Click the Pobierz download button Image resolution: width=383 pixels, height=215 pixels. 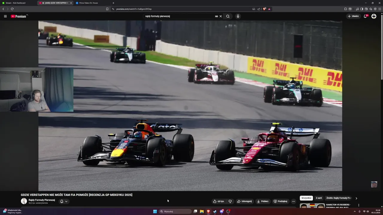[263, 201]
